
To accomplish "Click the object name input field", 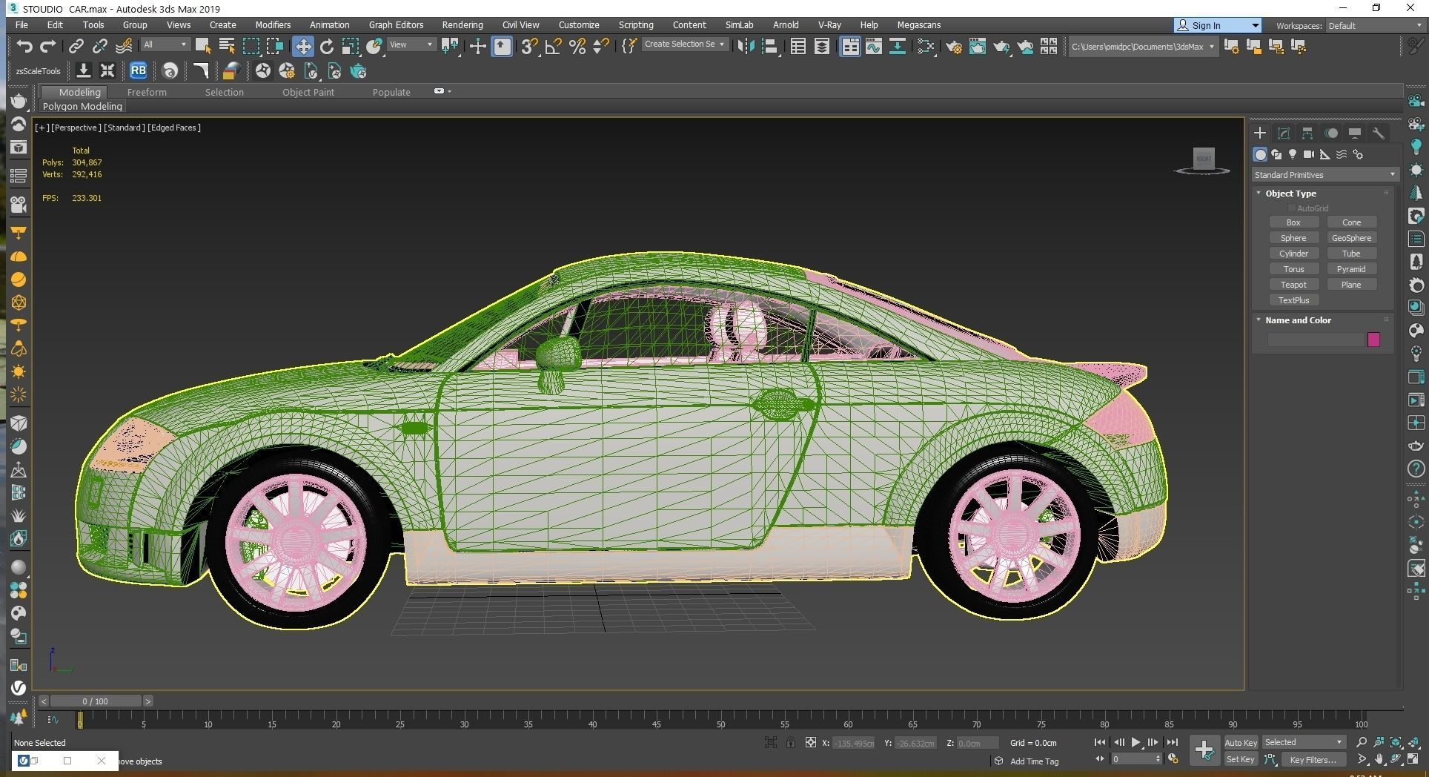I will [x=1316, y=340].
